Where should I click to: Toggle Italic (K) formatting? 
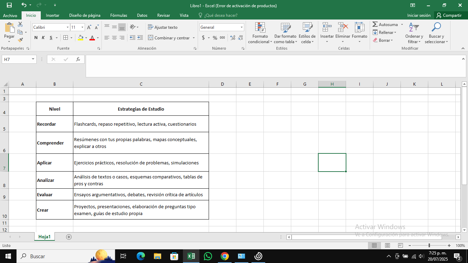point(43,38)
